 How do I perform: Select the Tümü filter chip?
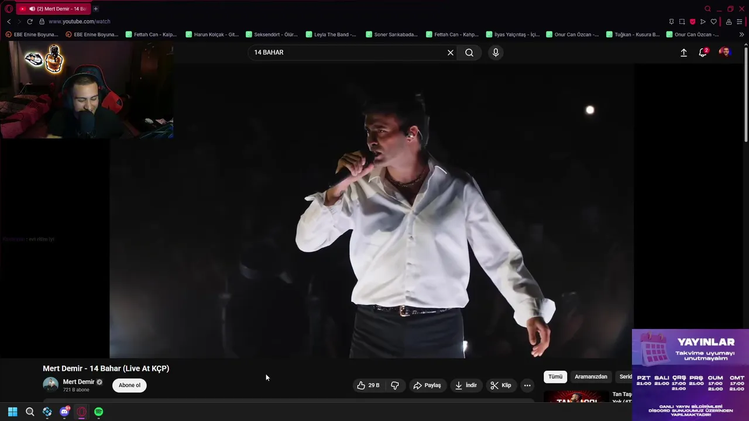pyautogui.click(x=555, y=377)
